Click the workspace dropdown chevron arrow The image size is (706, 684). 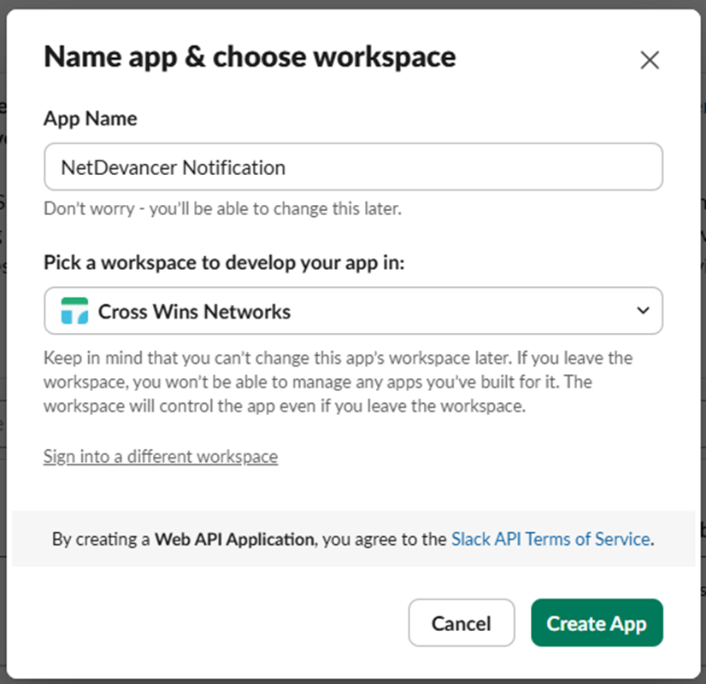pyautogui.click(x=644, y=311)
